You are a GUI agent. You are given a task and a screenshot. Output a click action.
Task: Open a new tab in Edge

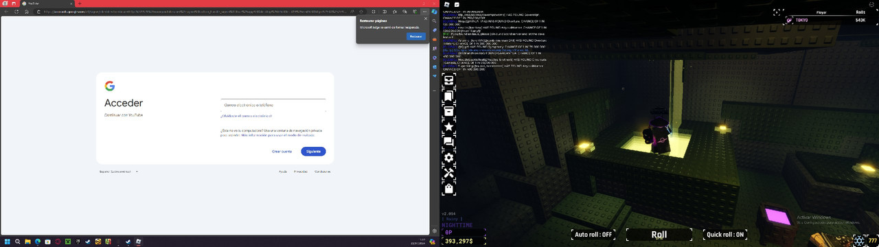click(x=80, y=3)
